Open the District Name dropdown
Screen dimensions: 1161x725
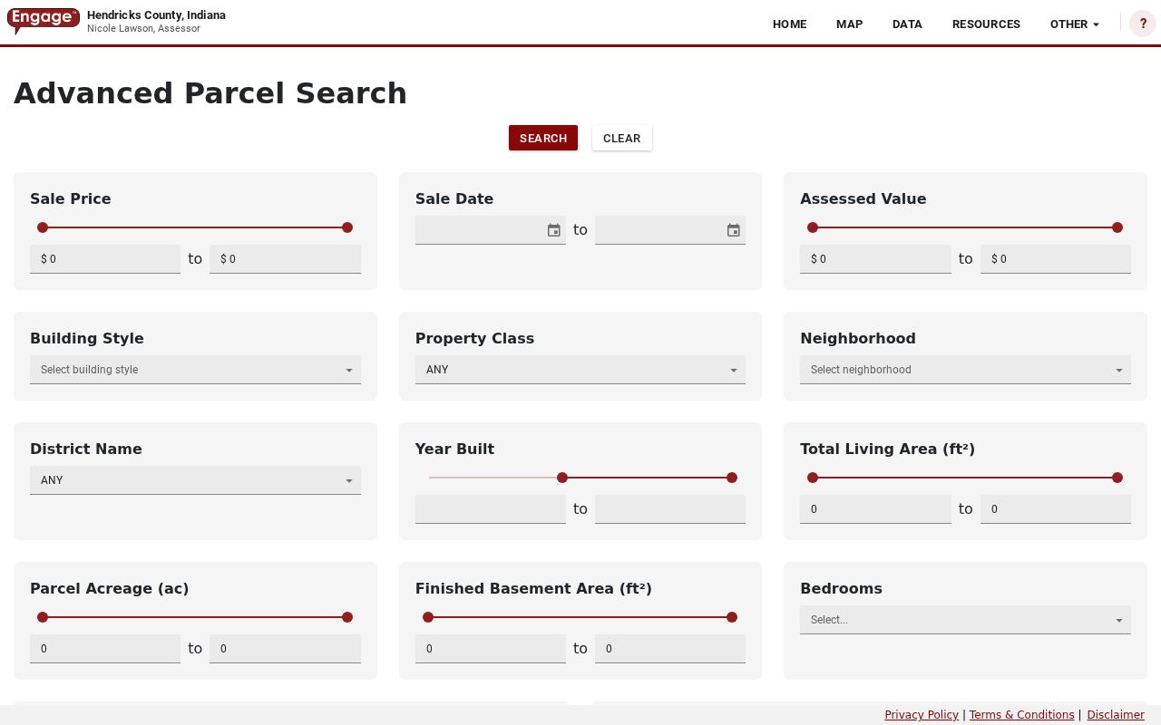(x=195, y=480)
